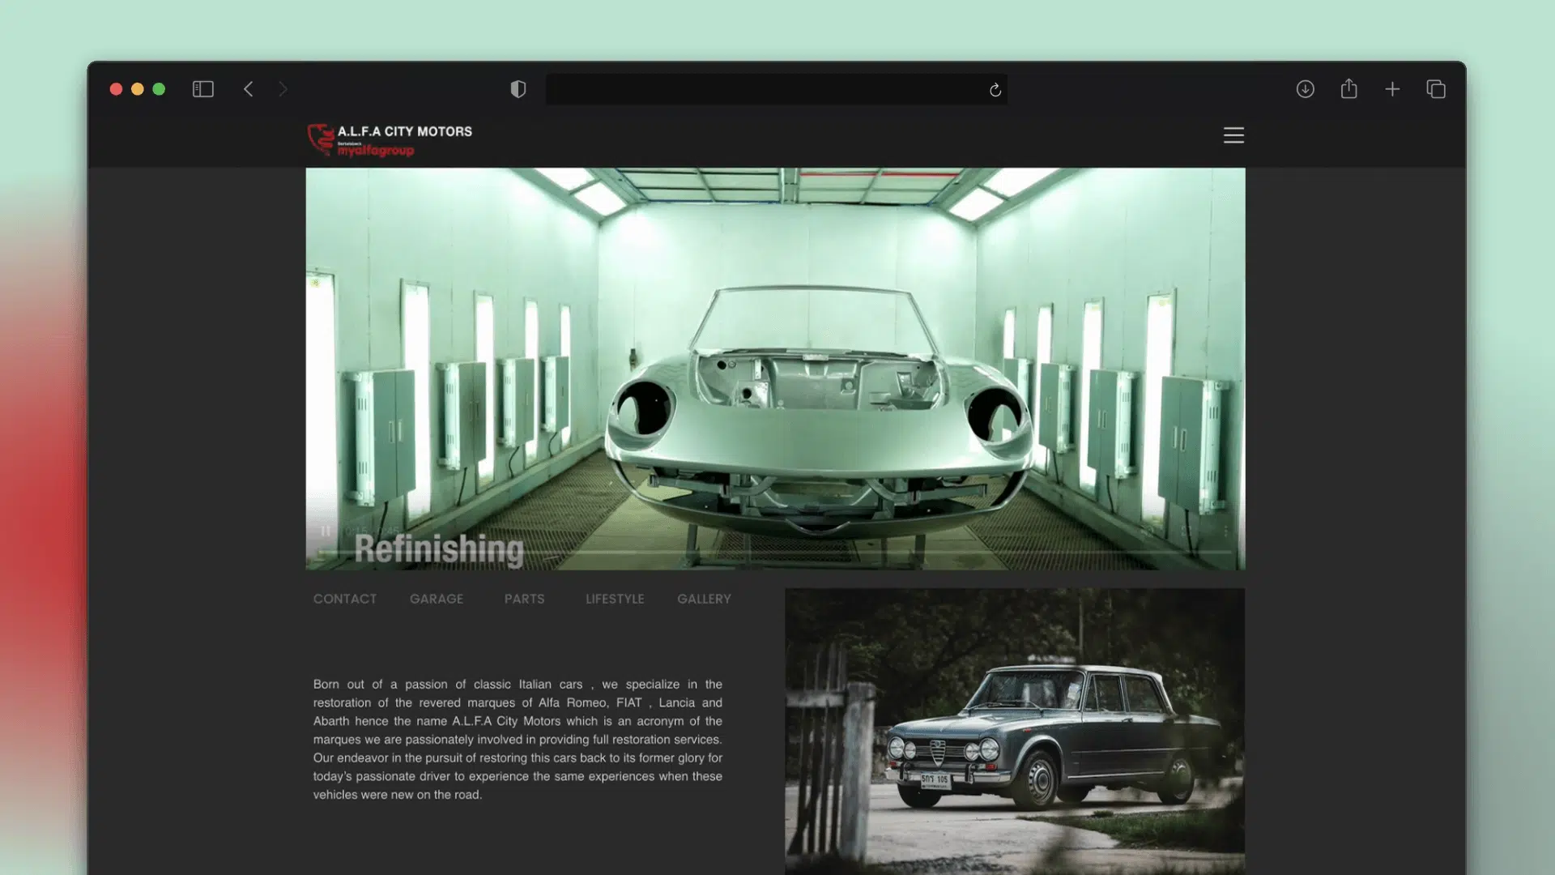Select the GARAGE navigation link
1555x875 pixels.
tap(437, 599)
